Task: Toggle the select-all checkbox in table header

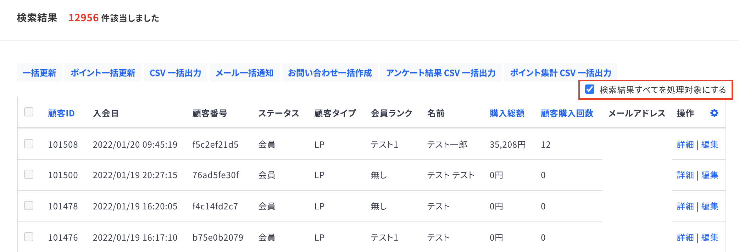Action: click(29, 112)
